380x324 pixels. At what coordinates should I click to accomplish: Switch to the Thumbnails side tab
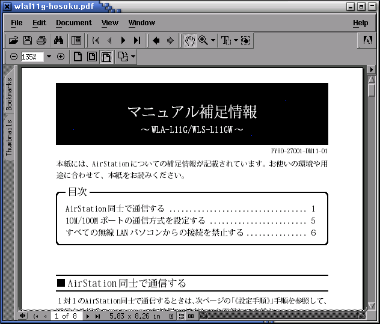pos(9,137)
